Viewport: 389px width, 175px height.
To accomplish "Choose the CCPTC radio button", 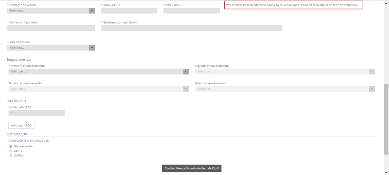I will click(11, 151).
